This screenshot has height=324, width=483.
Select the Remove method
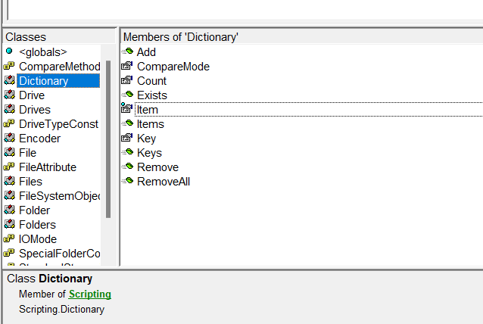pyautogui.click(x=157, y=167)
